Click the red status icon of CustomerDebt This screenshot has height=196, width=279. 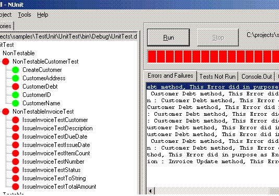pyautogui.click(x=16, y=87)
